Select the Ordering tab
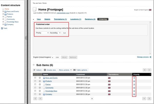Viewport: 154px width, 104px height. tap(103, 19)
